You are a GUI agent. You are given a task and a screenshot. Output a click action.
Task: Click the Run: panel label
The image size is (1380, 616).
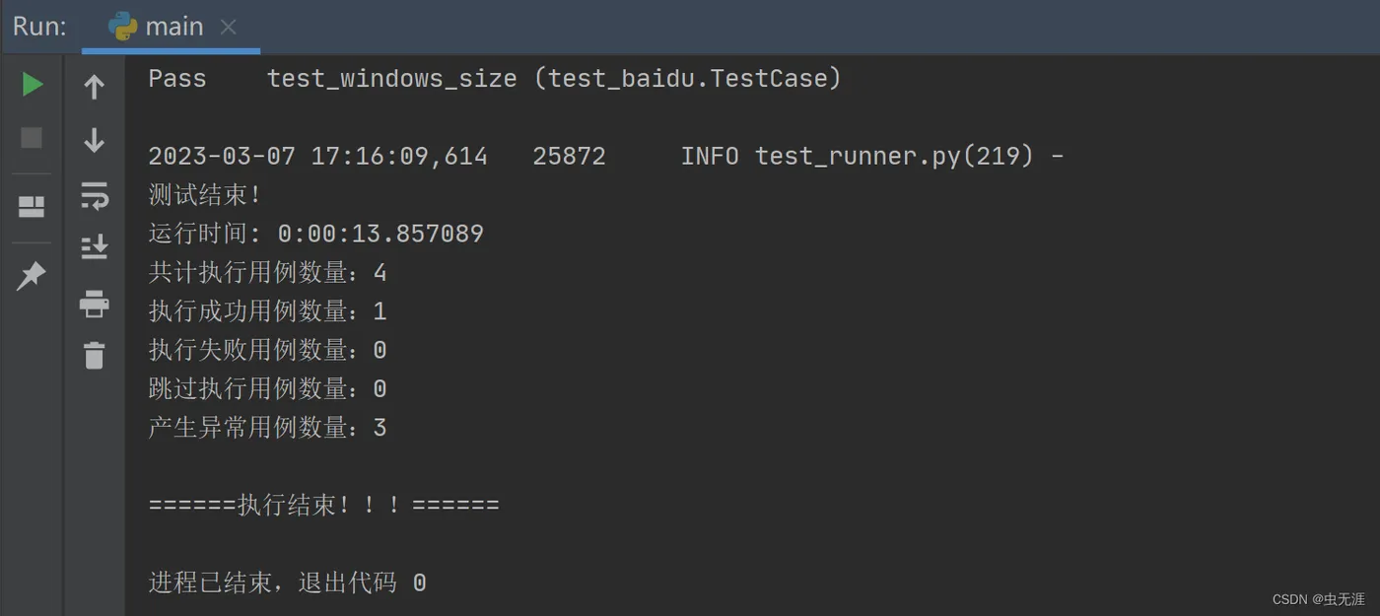39,27
